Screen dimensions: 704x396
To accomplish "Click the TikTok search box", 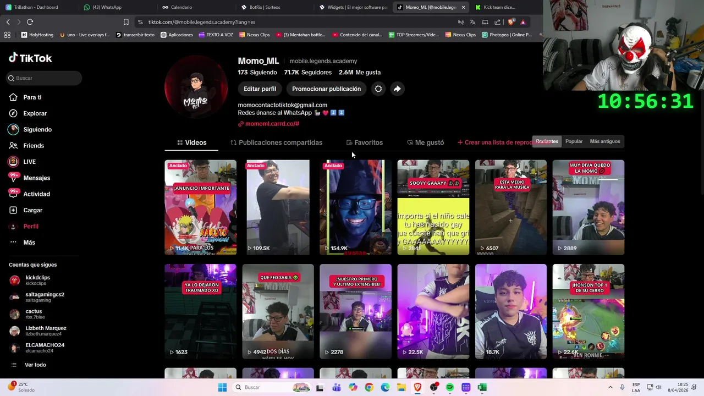I will click(x=44, y=78).
